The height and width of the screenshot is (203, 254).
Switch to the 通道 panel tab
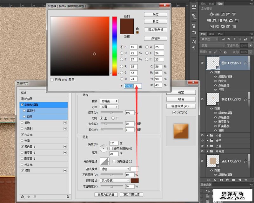pos(212,33)
